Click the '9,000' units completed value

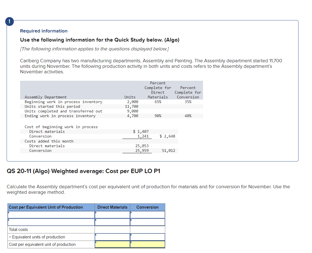[x=133, y=111]
